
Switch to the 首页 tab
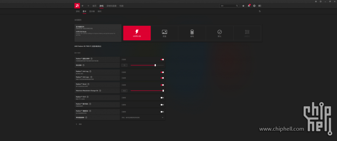click(x=94, y=6)
